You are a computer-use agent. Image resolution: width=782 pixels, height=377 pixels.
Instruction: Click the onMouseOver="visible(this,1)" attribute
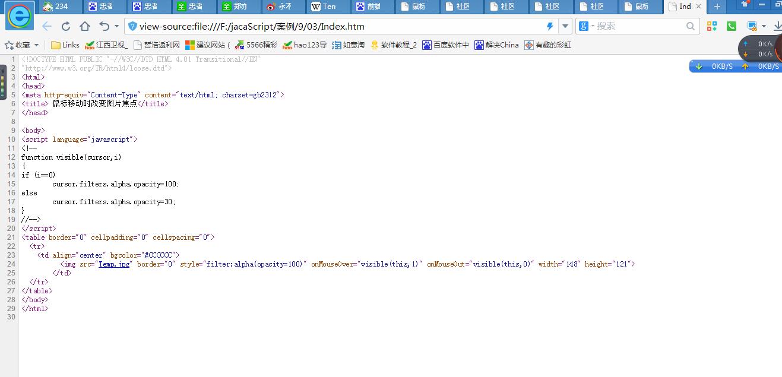[367, 264]
